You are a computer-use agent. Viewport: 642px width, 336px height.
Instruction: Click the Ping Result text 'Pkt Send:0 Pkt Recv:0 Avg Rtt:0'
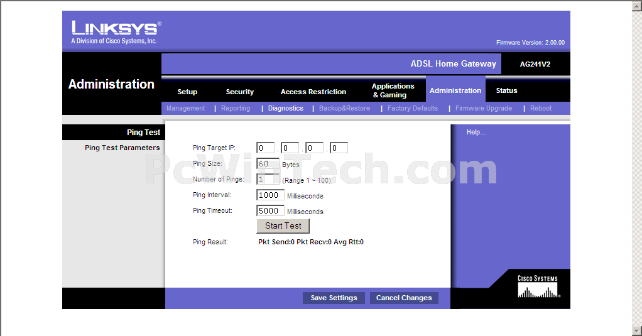(311, 242)
